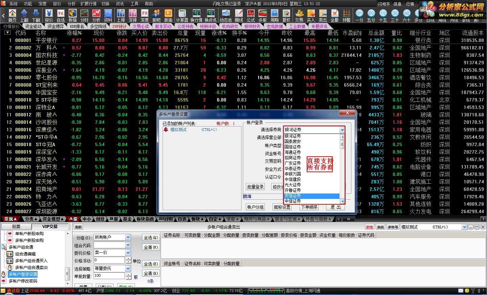Click the 昵称设置 button
The image size is (487, 295).
tap(282, 207)
